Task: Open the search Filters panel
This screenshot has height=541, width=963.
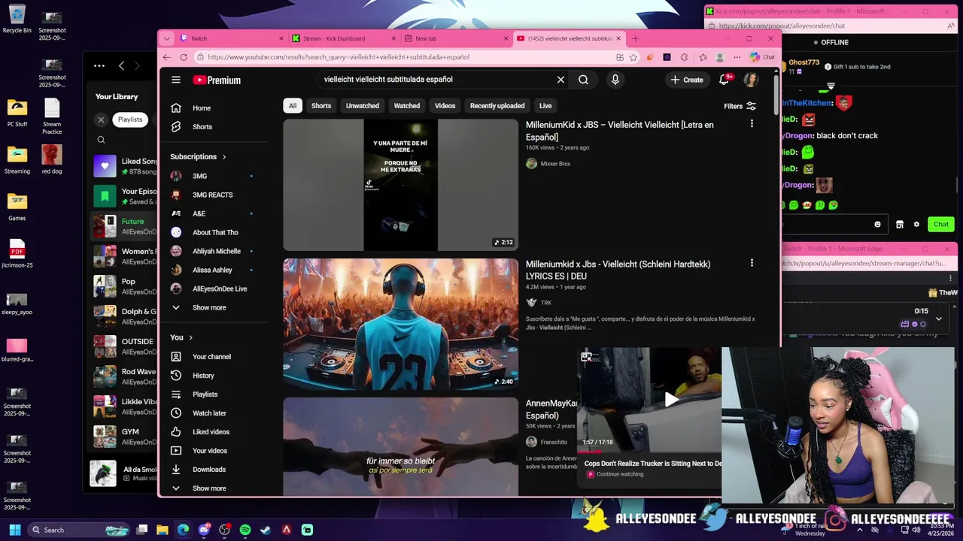Action: (740, 107)
